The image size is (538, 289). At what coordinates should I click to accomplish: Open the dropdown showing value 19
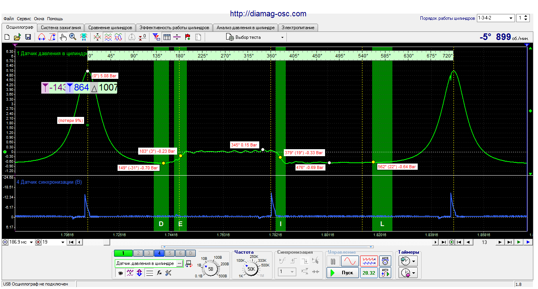click(53, 242)
